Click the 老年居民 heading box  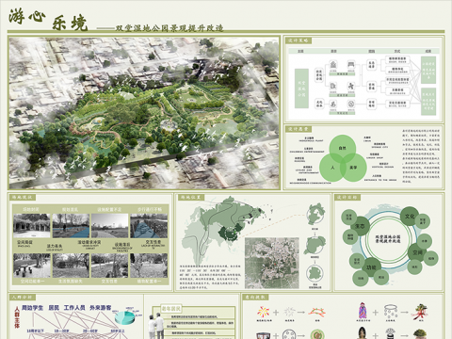click(x=171, y=309)
